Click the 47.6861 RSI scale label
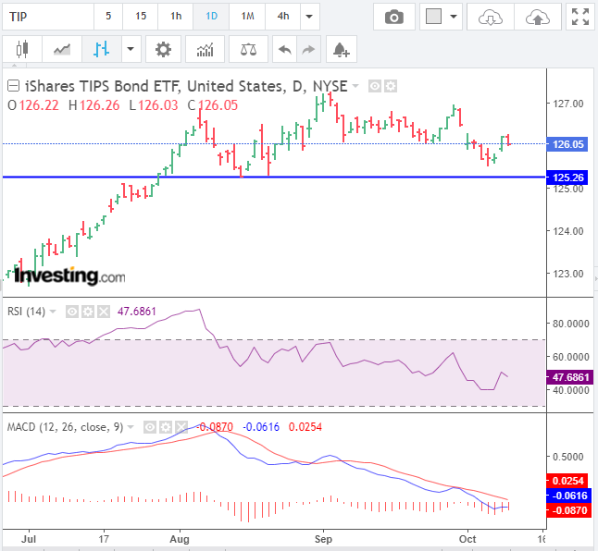This screenshot has height=551, width=598. pyautogui.click(x=570, y=377)
